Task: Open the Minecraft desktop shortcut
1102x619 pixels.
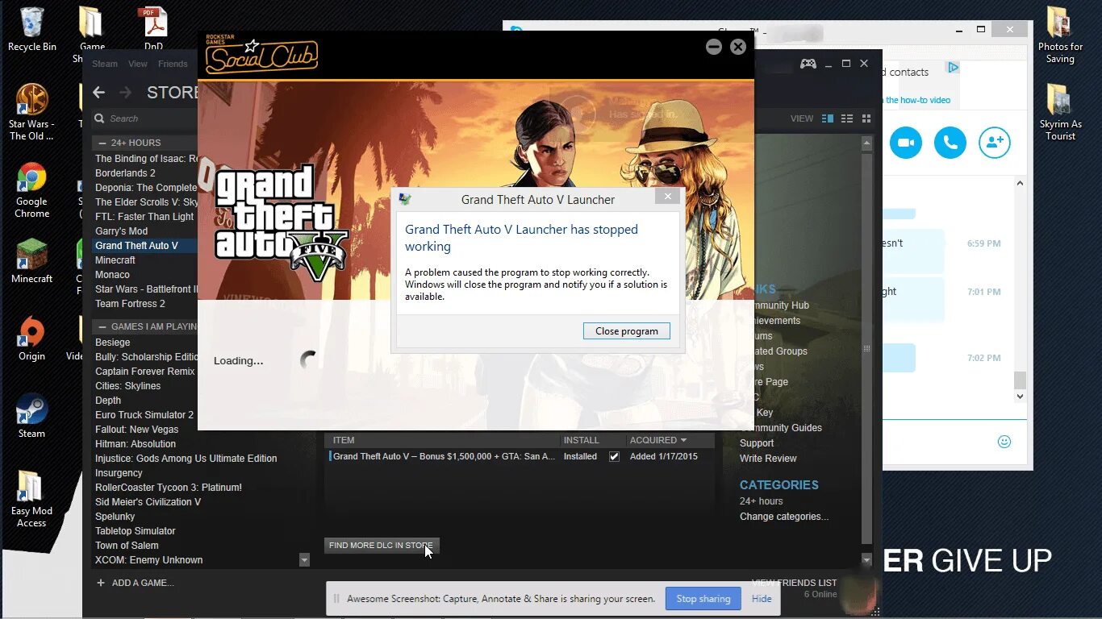Action: tap(32, 262)
